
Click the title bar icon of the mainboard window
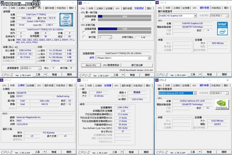pos(2,80)
